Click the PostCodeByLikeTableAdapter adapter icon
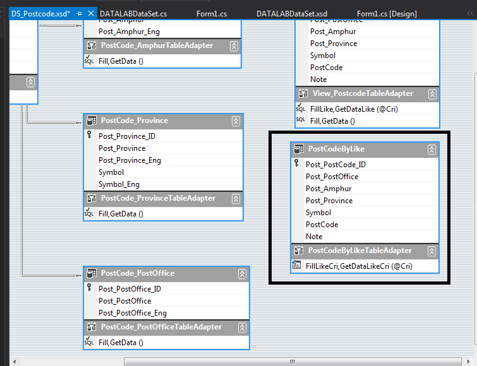Screen dimensions: 477x366 (x=299, y=251)
